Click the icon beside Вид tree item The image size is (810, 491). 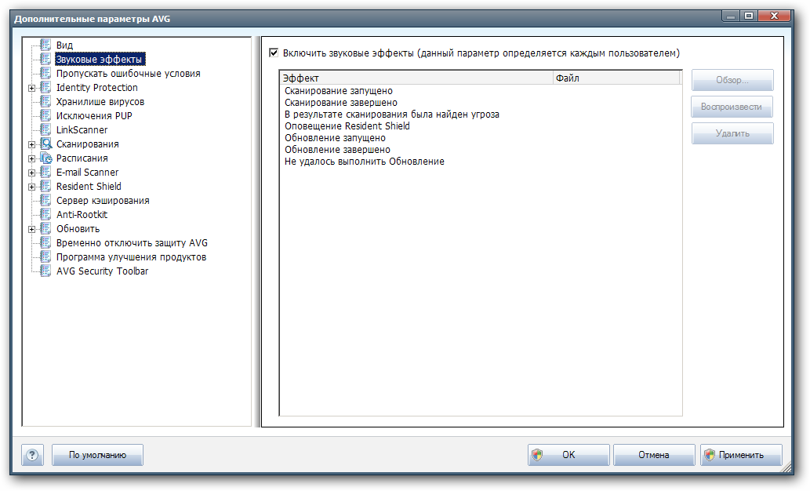(45, 45)
